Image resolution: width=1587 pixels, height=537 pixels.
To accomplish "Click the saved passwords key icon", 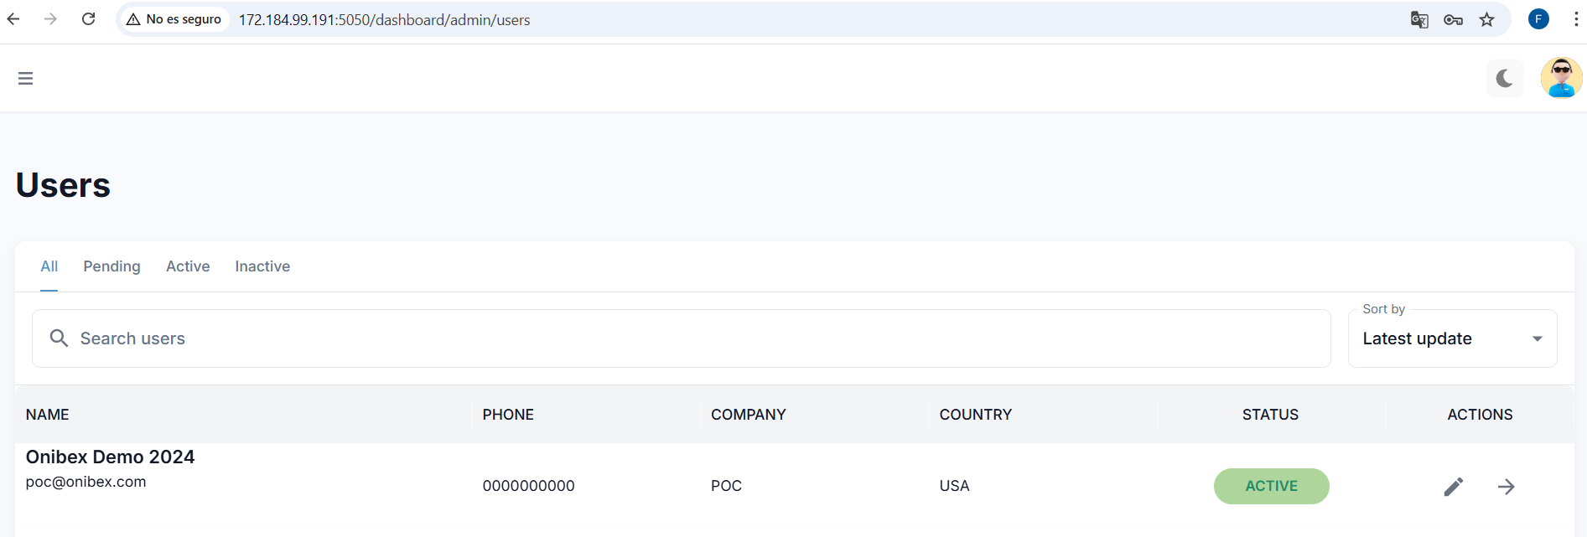I will (1453, 19).
